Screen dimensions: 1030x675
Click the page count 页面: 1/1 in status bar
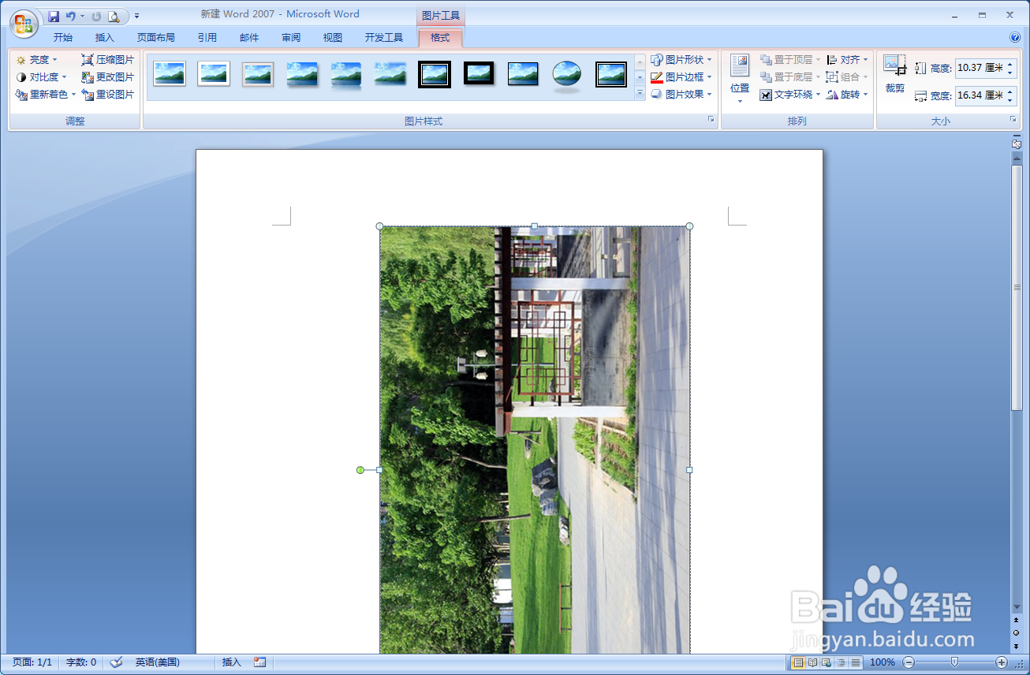coord(32,662)
